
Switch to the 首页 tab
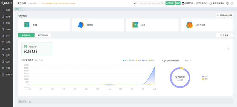click(x=18, y=9)
